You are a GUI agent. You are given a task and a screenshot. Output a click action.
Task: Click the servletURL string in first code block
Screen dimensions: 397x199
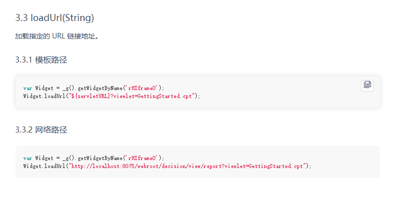click(133, 96)
